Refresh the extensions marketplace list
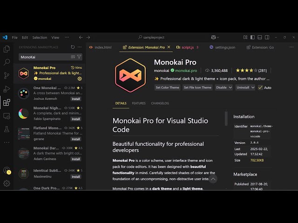 click(73, 47)
